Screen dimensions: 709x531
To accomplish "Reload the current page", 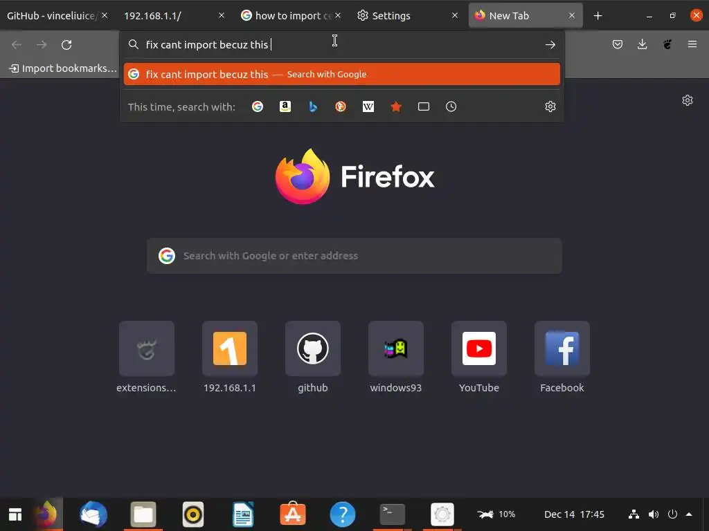I will click(x=66, y=45).
